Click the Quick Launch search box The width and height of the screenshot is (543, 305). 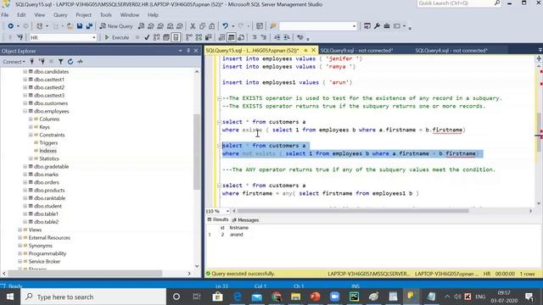(x=458, y=3)
